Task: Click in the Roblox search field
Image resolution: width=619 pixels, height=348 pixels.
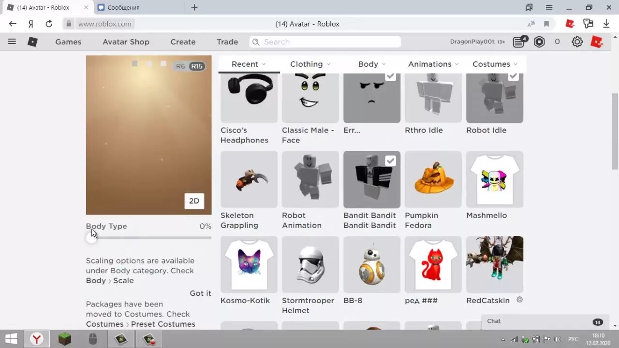Action: [325, 42]
